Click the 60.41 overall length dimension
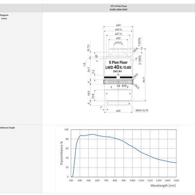 144,79
